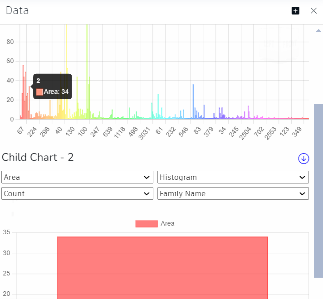Click the circled down-arrow icon beside Child Chart
The height and width of the screenshot is (299, 323).
click(x=303, y=158)
